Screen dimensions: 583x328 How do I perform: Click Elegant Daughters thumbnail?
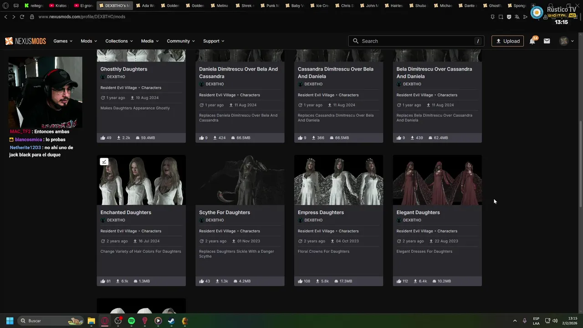click(437, 180)
